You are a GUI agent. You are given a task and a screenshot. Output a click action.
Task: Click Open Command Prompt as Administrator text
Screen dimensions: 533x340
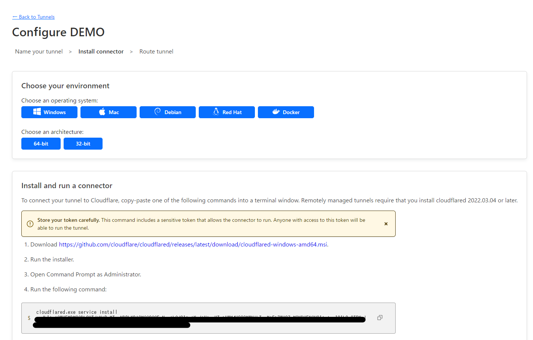[86, 274]
